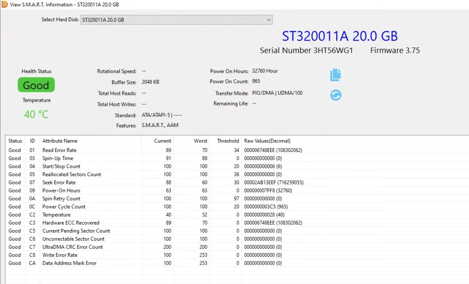The height and width of the screenshot is (284, 469).
Task: Select the Power Cycle Count row
Action: click(x=237, y=207)
